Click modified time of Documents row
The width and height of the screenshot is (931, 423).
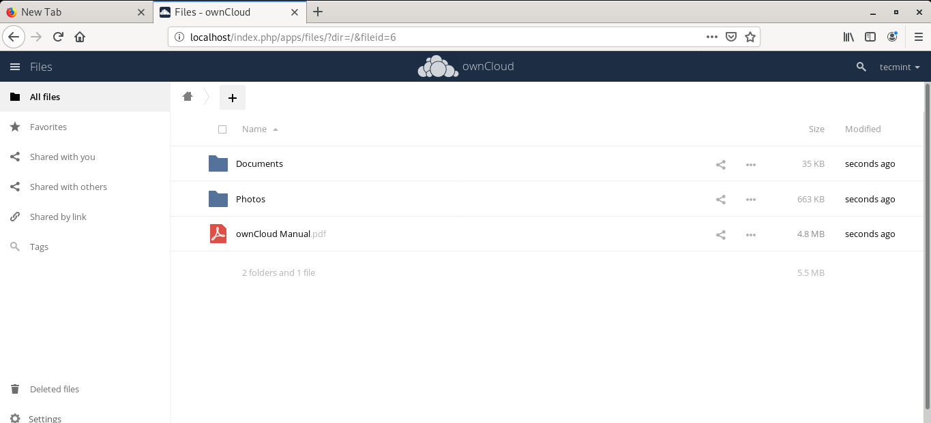[870, 164]
